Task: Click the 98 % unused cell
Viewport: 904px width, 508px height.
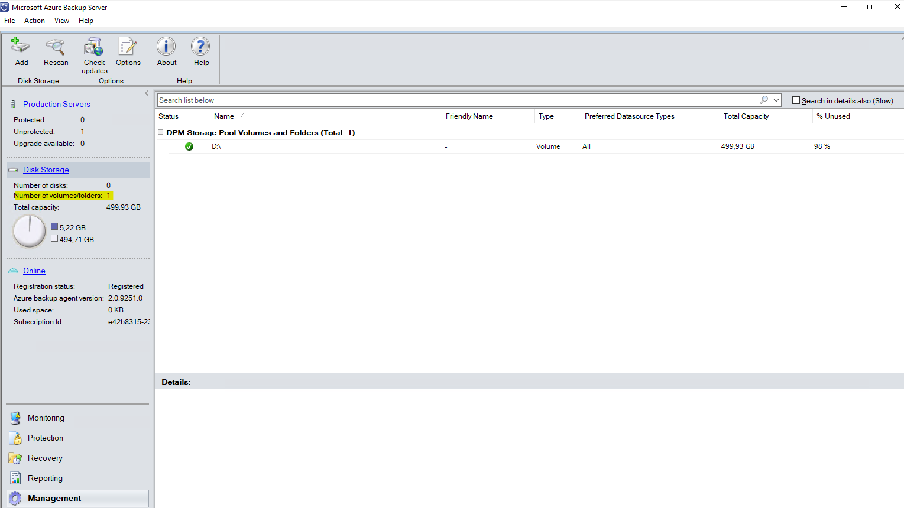Action: pyautogui.click(x=822, y=146)
